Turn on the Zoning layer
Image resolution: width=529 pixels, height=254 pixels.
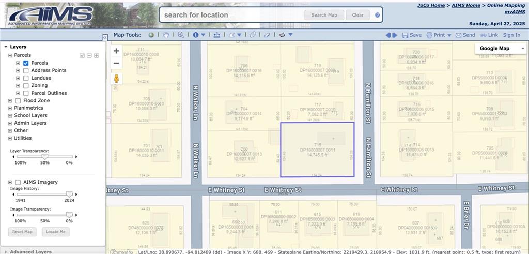(26, 86)
